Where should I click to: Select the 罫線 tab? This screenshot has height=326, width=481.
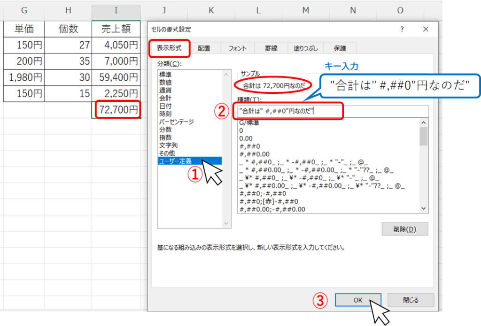(271, 48)
